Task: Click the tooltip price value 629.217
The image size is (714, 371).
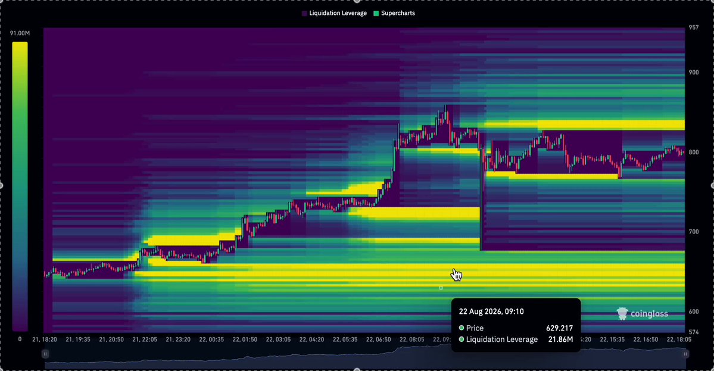Action: [560, 328]
